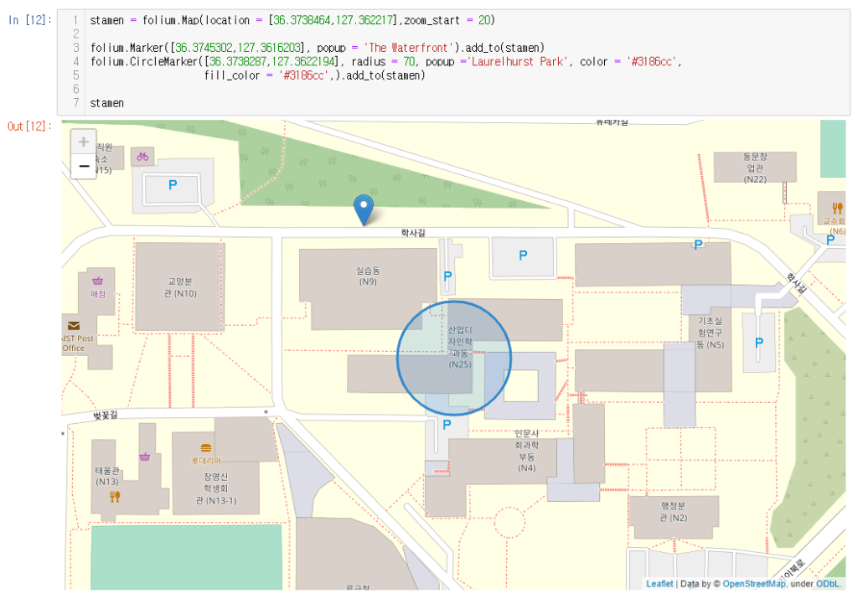Open the OpenStreetMap attribution link
The height and width of the screenshot is (599, 858).
(x=754, y=584)
